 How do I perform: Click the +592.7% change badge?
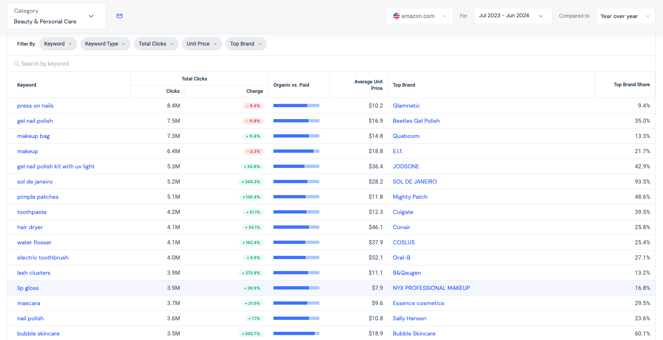click(251, 334)
